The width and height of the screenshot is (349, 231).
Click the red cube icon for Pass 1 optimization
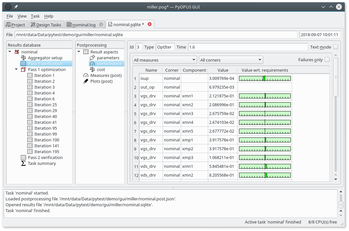23,69
